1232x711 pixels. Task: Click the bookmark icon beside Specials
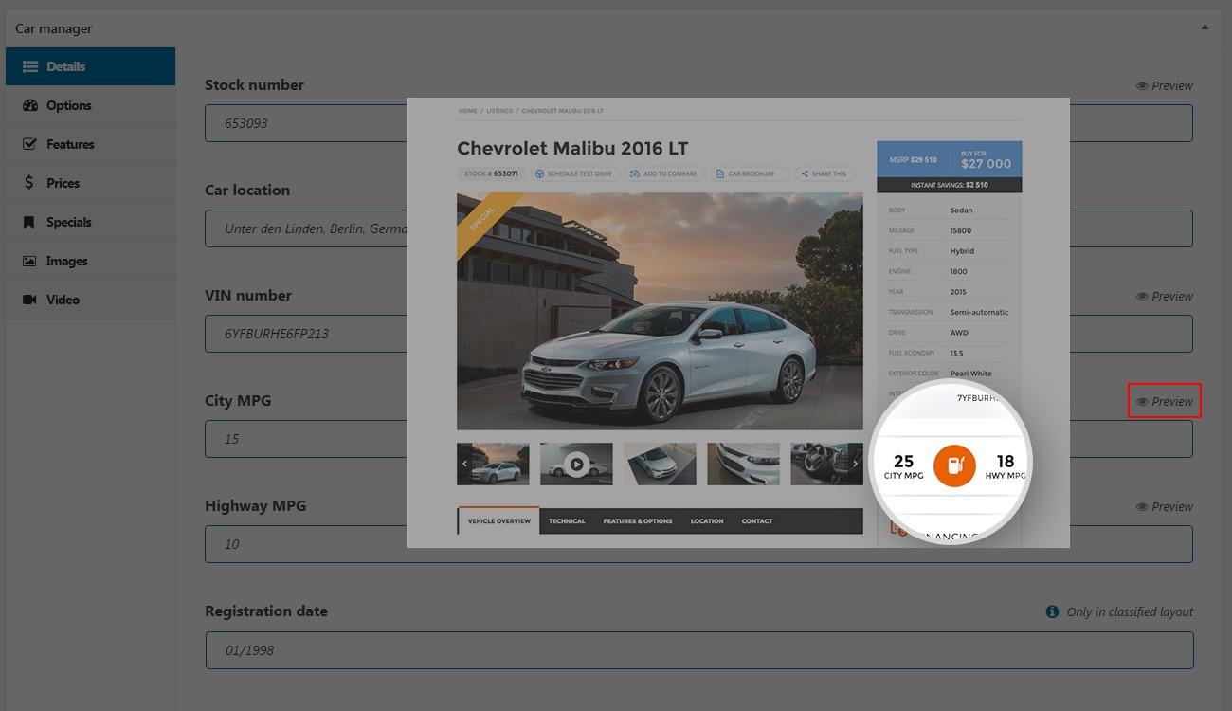pos(29,222)
